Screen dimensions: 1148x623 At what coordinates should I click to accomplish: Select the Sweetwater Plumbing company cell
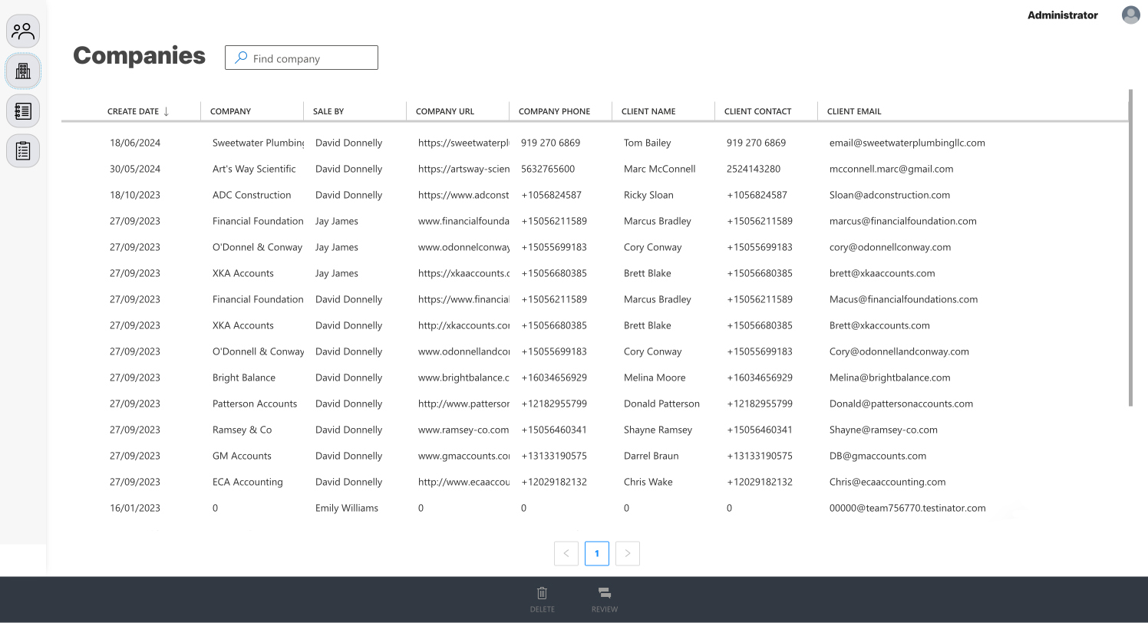[x=258, y=143]
